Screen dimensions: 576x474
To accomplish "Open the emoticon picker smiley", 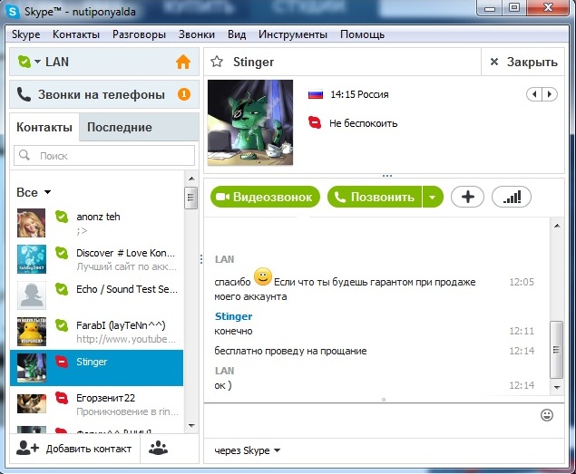I will point(547,415).
